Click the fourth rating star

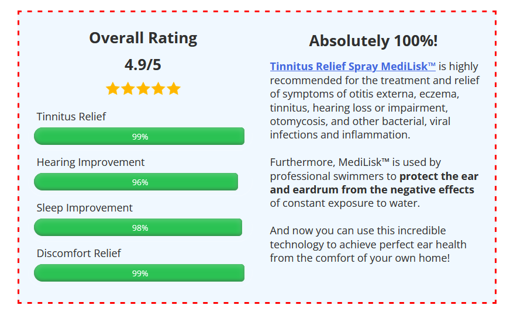click(x=158, y=89)
